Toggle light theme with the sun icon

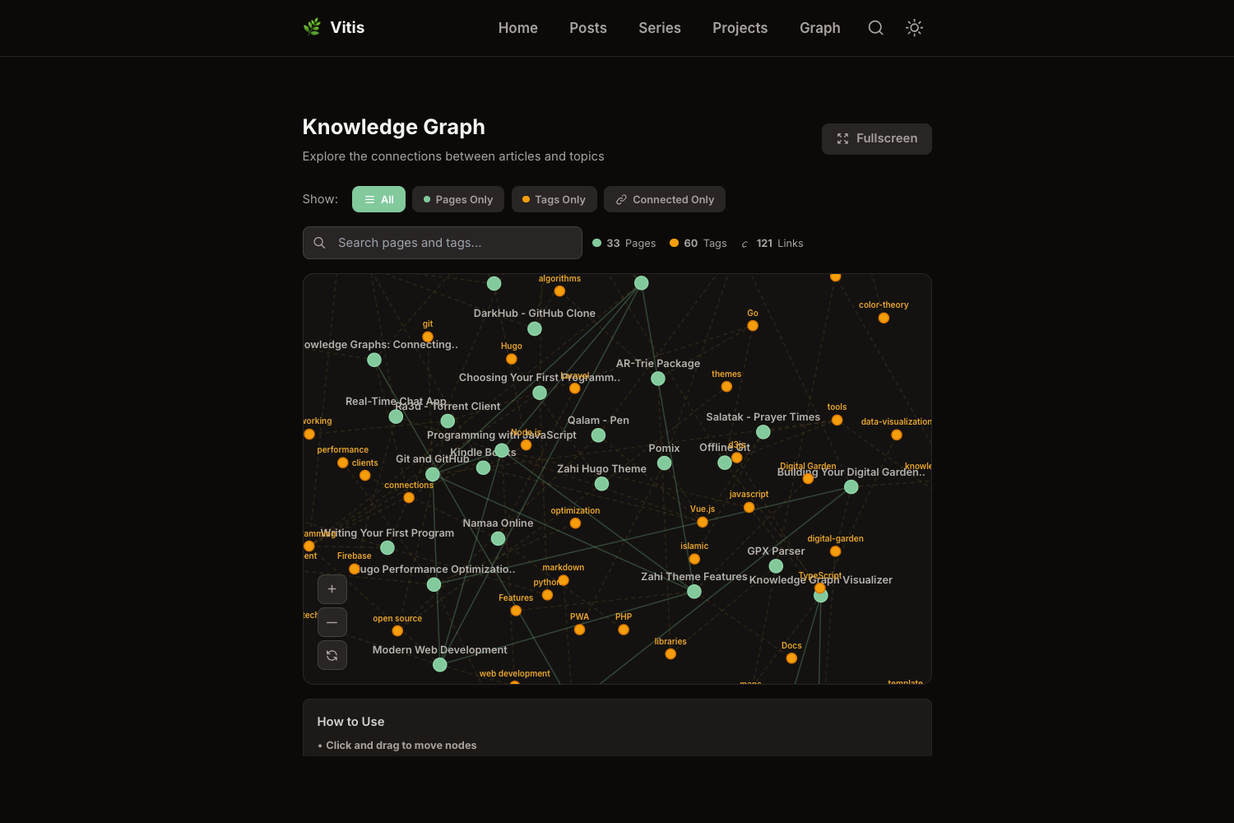click(x=914, y=28)
